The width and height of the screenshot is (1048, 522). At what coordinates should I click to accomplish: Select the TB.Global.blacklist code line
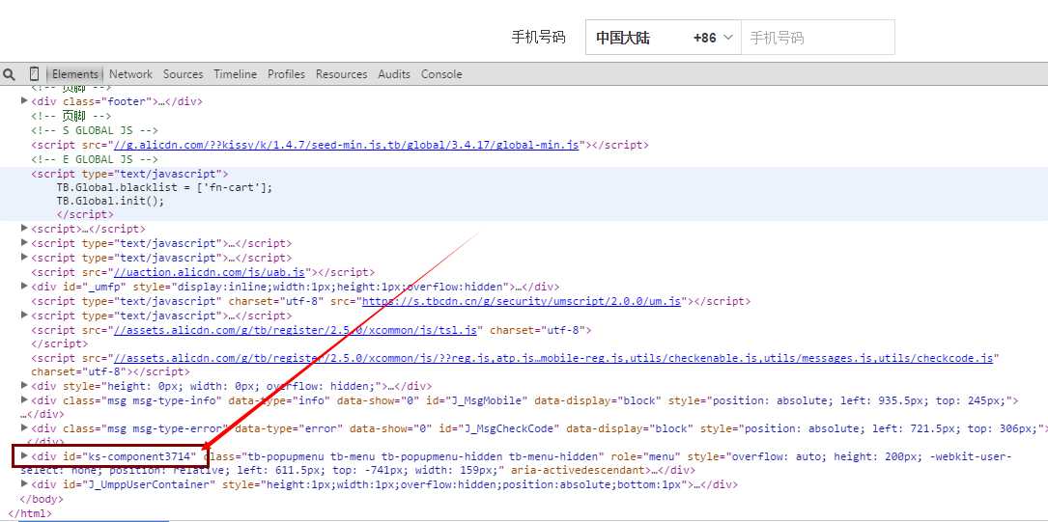point(164,187)
